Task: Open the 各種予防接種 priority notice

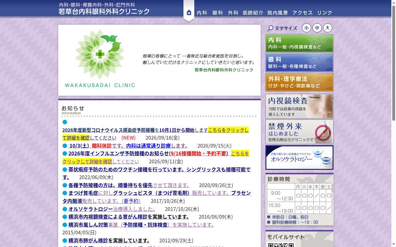Action: pyautogui.click(x=129, y=185)
